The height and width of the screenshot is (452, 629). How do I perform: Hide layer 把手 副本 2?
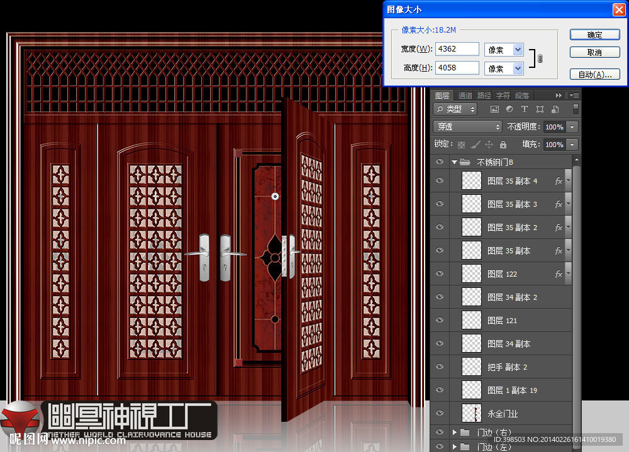[440, 367]
